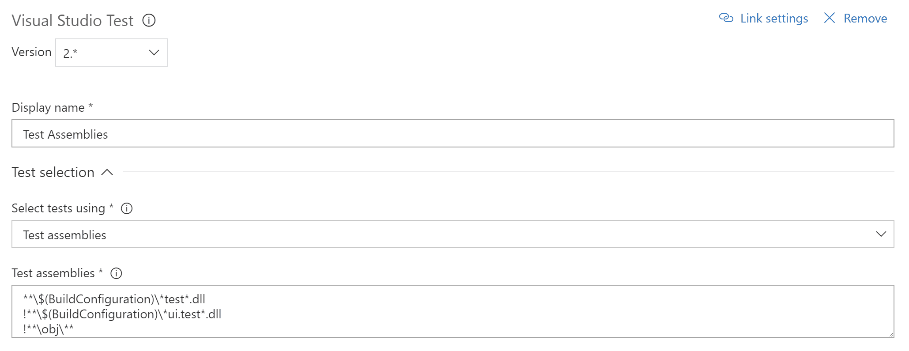Open the Version 2.* dropdown

click(x=112, y=53)
